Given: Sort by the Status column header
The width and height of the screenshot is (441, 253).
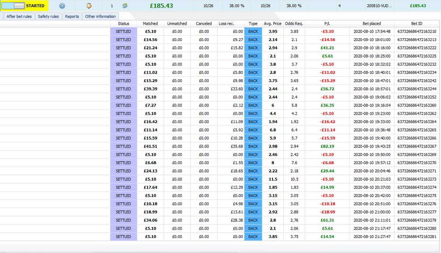Looking at the screenshot, I should point(123,24).
